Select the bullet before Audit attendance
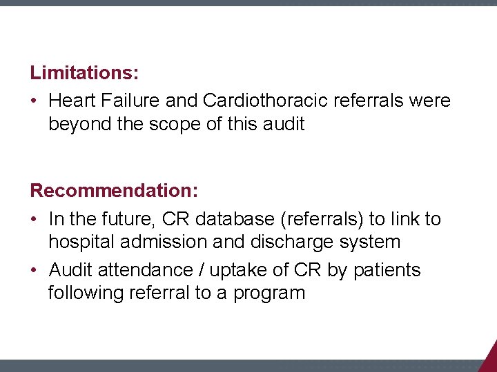Screen dimensions: 497x372 pos(34,270)
